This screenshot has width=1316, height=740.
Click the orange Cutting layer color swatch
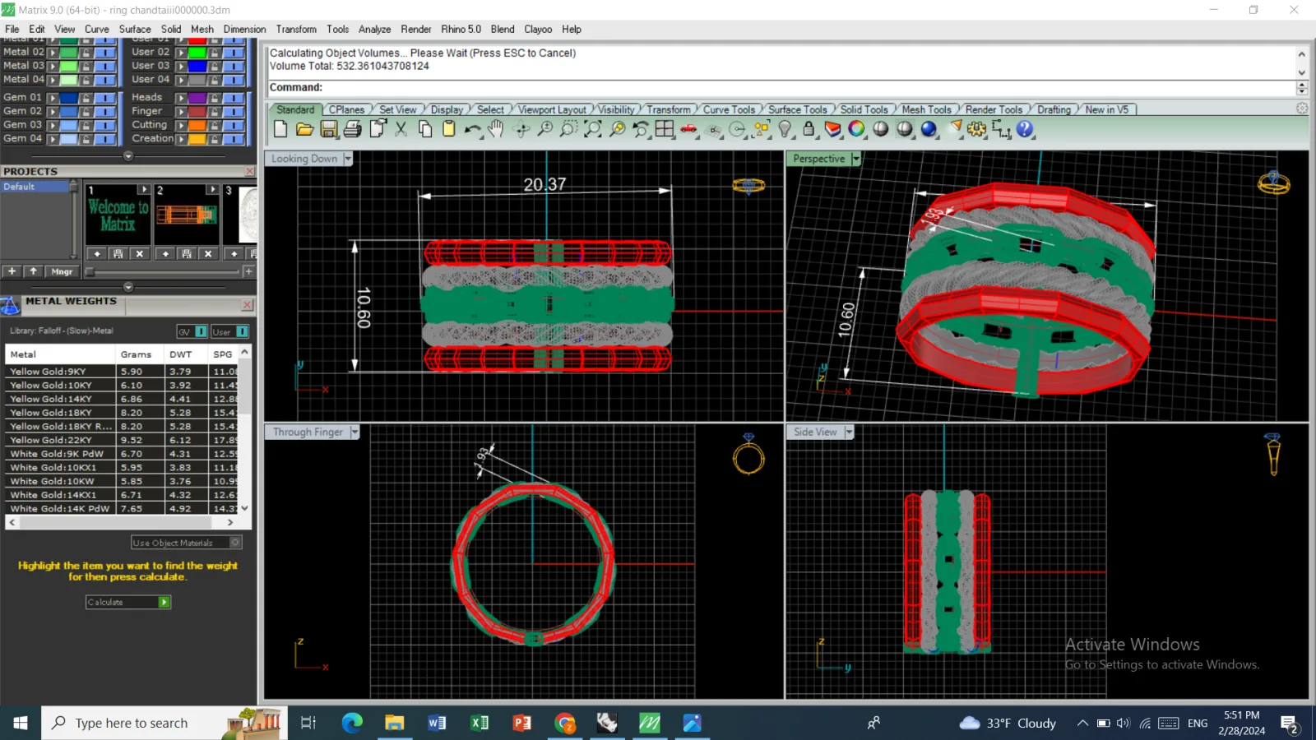point(197,125)
